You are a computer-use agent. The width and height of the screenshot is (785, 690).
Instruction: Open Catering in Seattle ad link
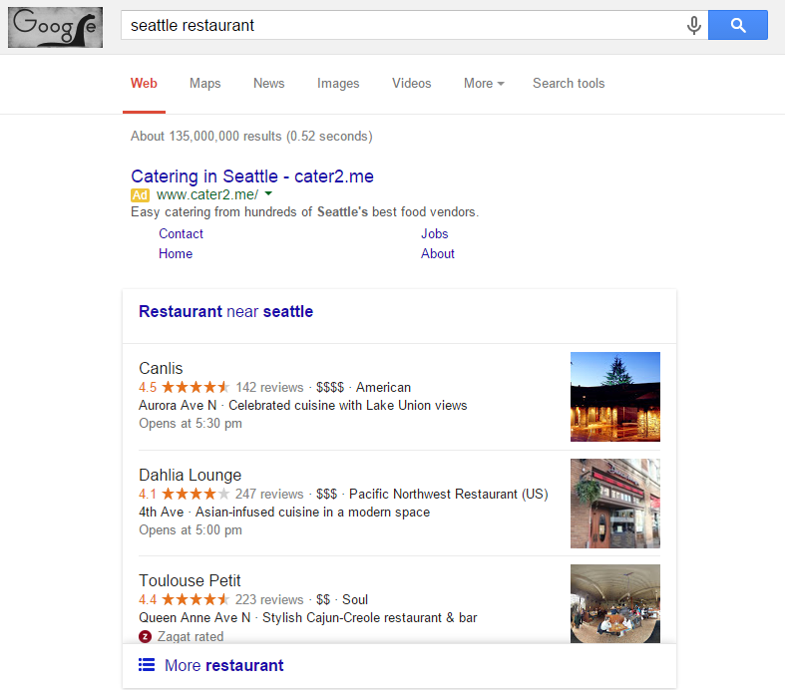point(252,176)
